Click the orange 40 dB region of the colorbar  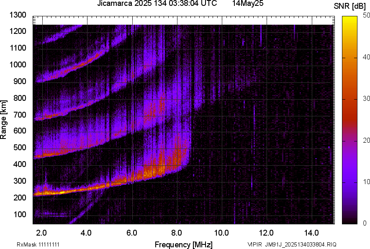pos(350,58)
